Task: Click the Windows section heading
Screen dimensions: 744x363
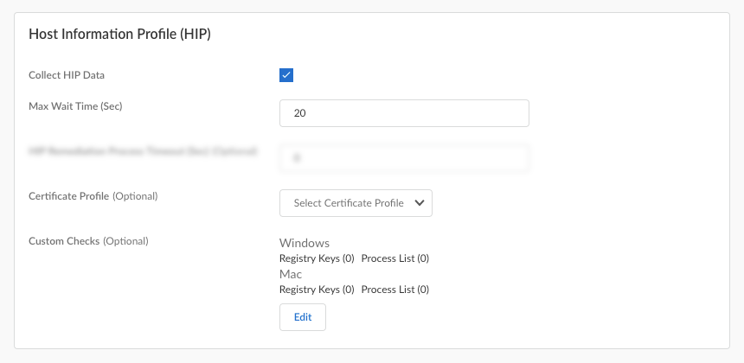Action: 305,243
